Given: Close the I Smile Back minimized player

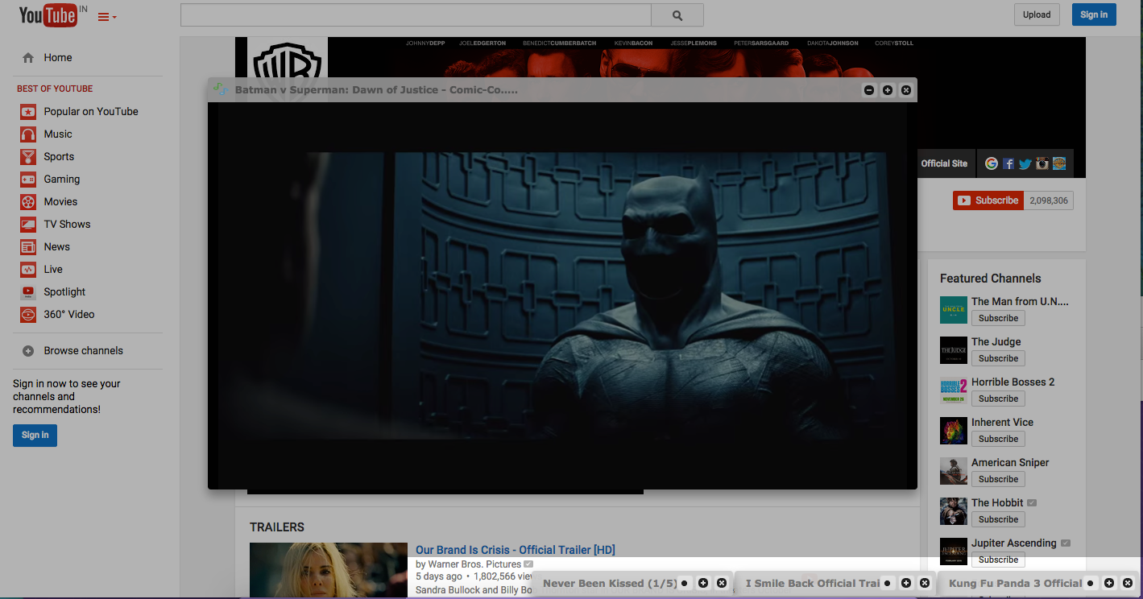Looking at the screenshot, I should pyautogui.click(x=925, y=583).
